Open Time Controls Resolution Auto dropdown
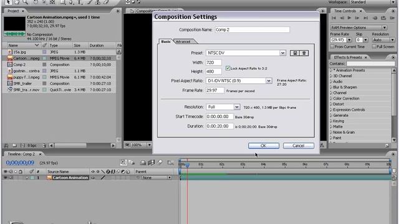This screenshot has width=399, height=224. (x=383, y=40)
